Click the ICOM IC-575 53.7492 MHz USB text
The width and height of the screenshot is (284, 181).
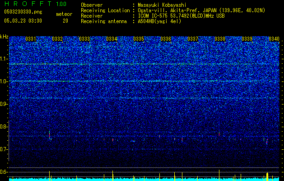tap(182, 16)
